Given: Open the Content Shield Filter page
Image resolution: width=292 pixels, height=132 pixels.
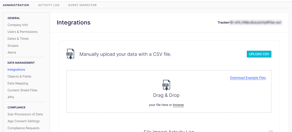Looking at the screenshot, I should pyautogui.click(x=23, y=90).
